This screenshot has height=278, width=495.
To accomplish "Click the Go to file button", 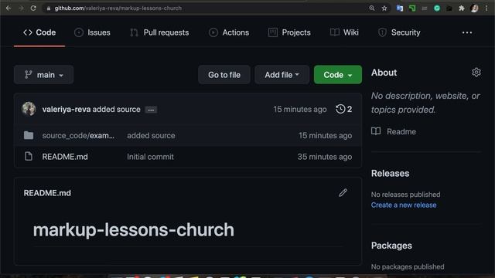I will point(224,75).
